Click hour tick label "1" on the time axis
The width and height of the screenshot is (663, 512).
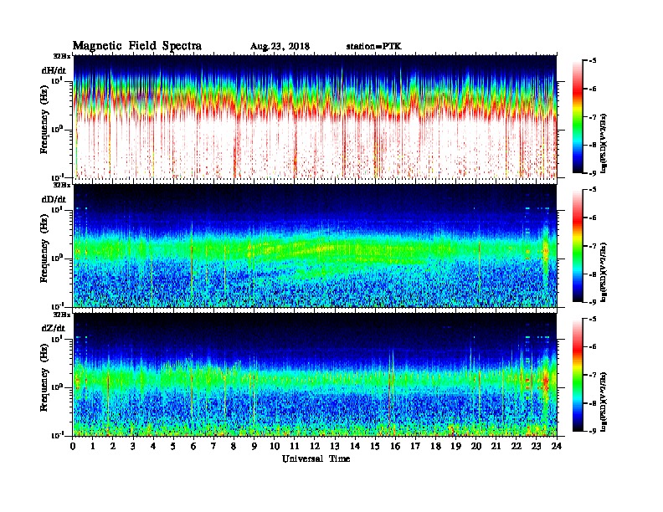click(93, 446)
